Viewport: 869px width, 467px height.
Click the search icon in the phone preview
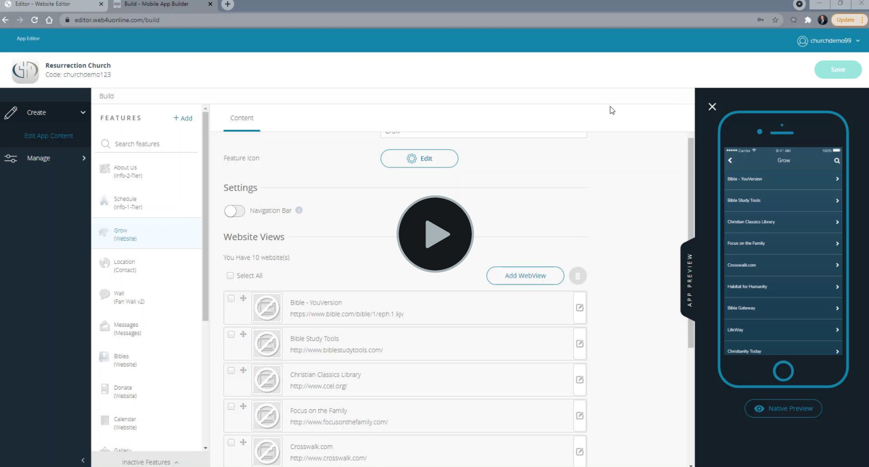[837, 161]
